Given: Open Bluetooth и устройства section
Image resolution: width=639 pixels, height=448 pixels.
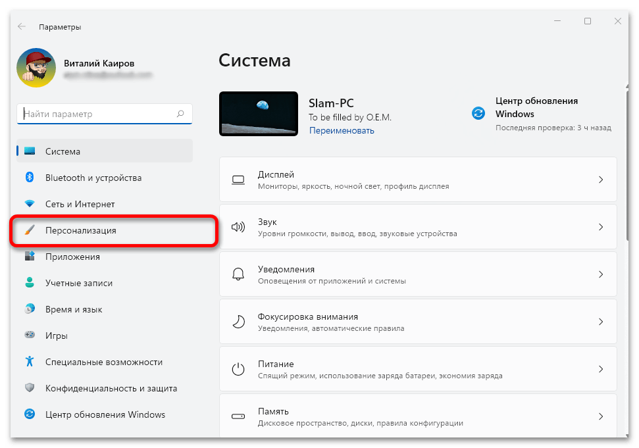Looking at the screenshot, I should [105, 178].
